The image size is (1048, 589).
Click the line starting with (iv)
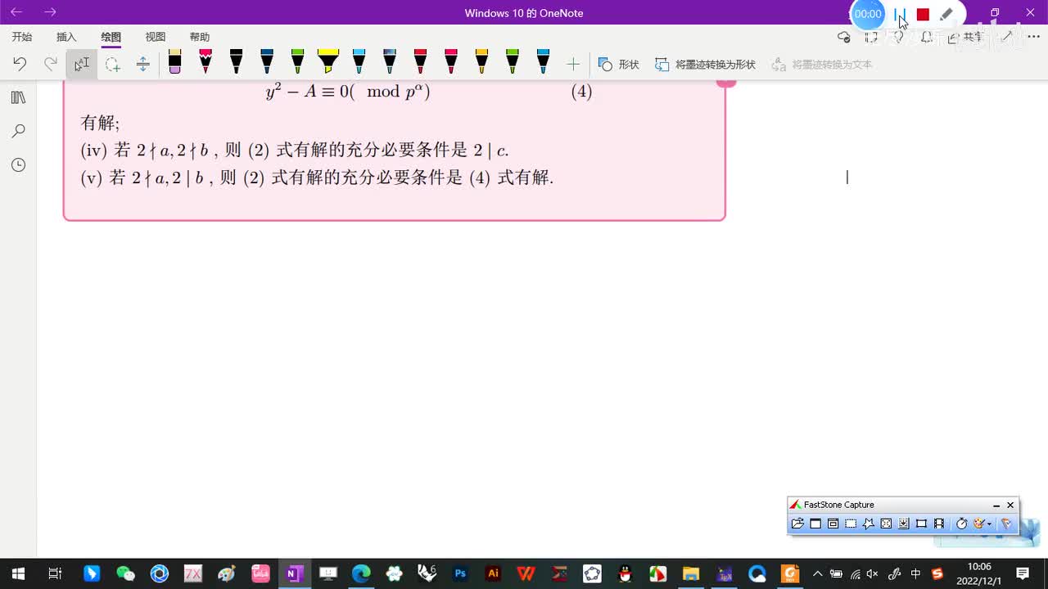pyautogui.click(x=295, y=151)
